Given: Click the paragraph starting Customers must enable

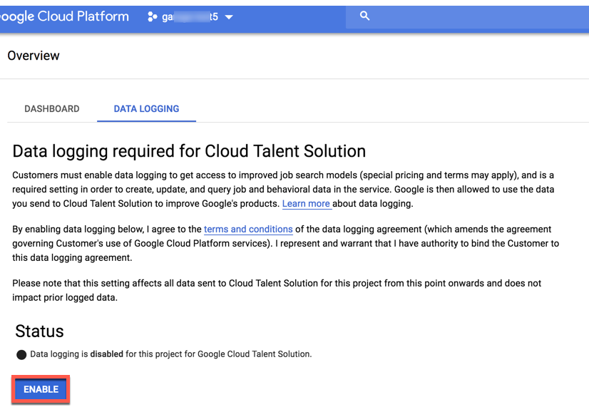Looking at the screenshot, I should pos(283,189).
